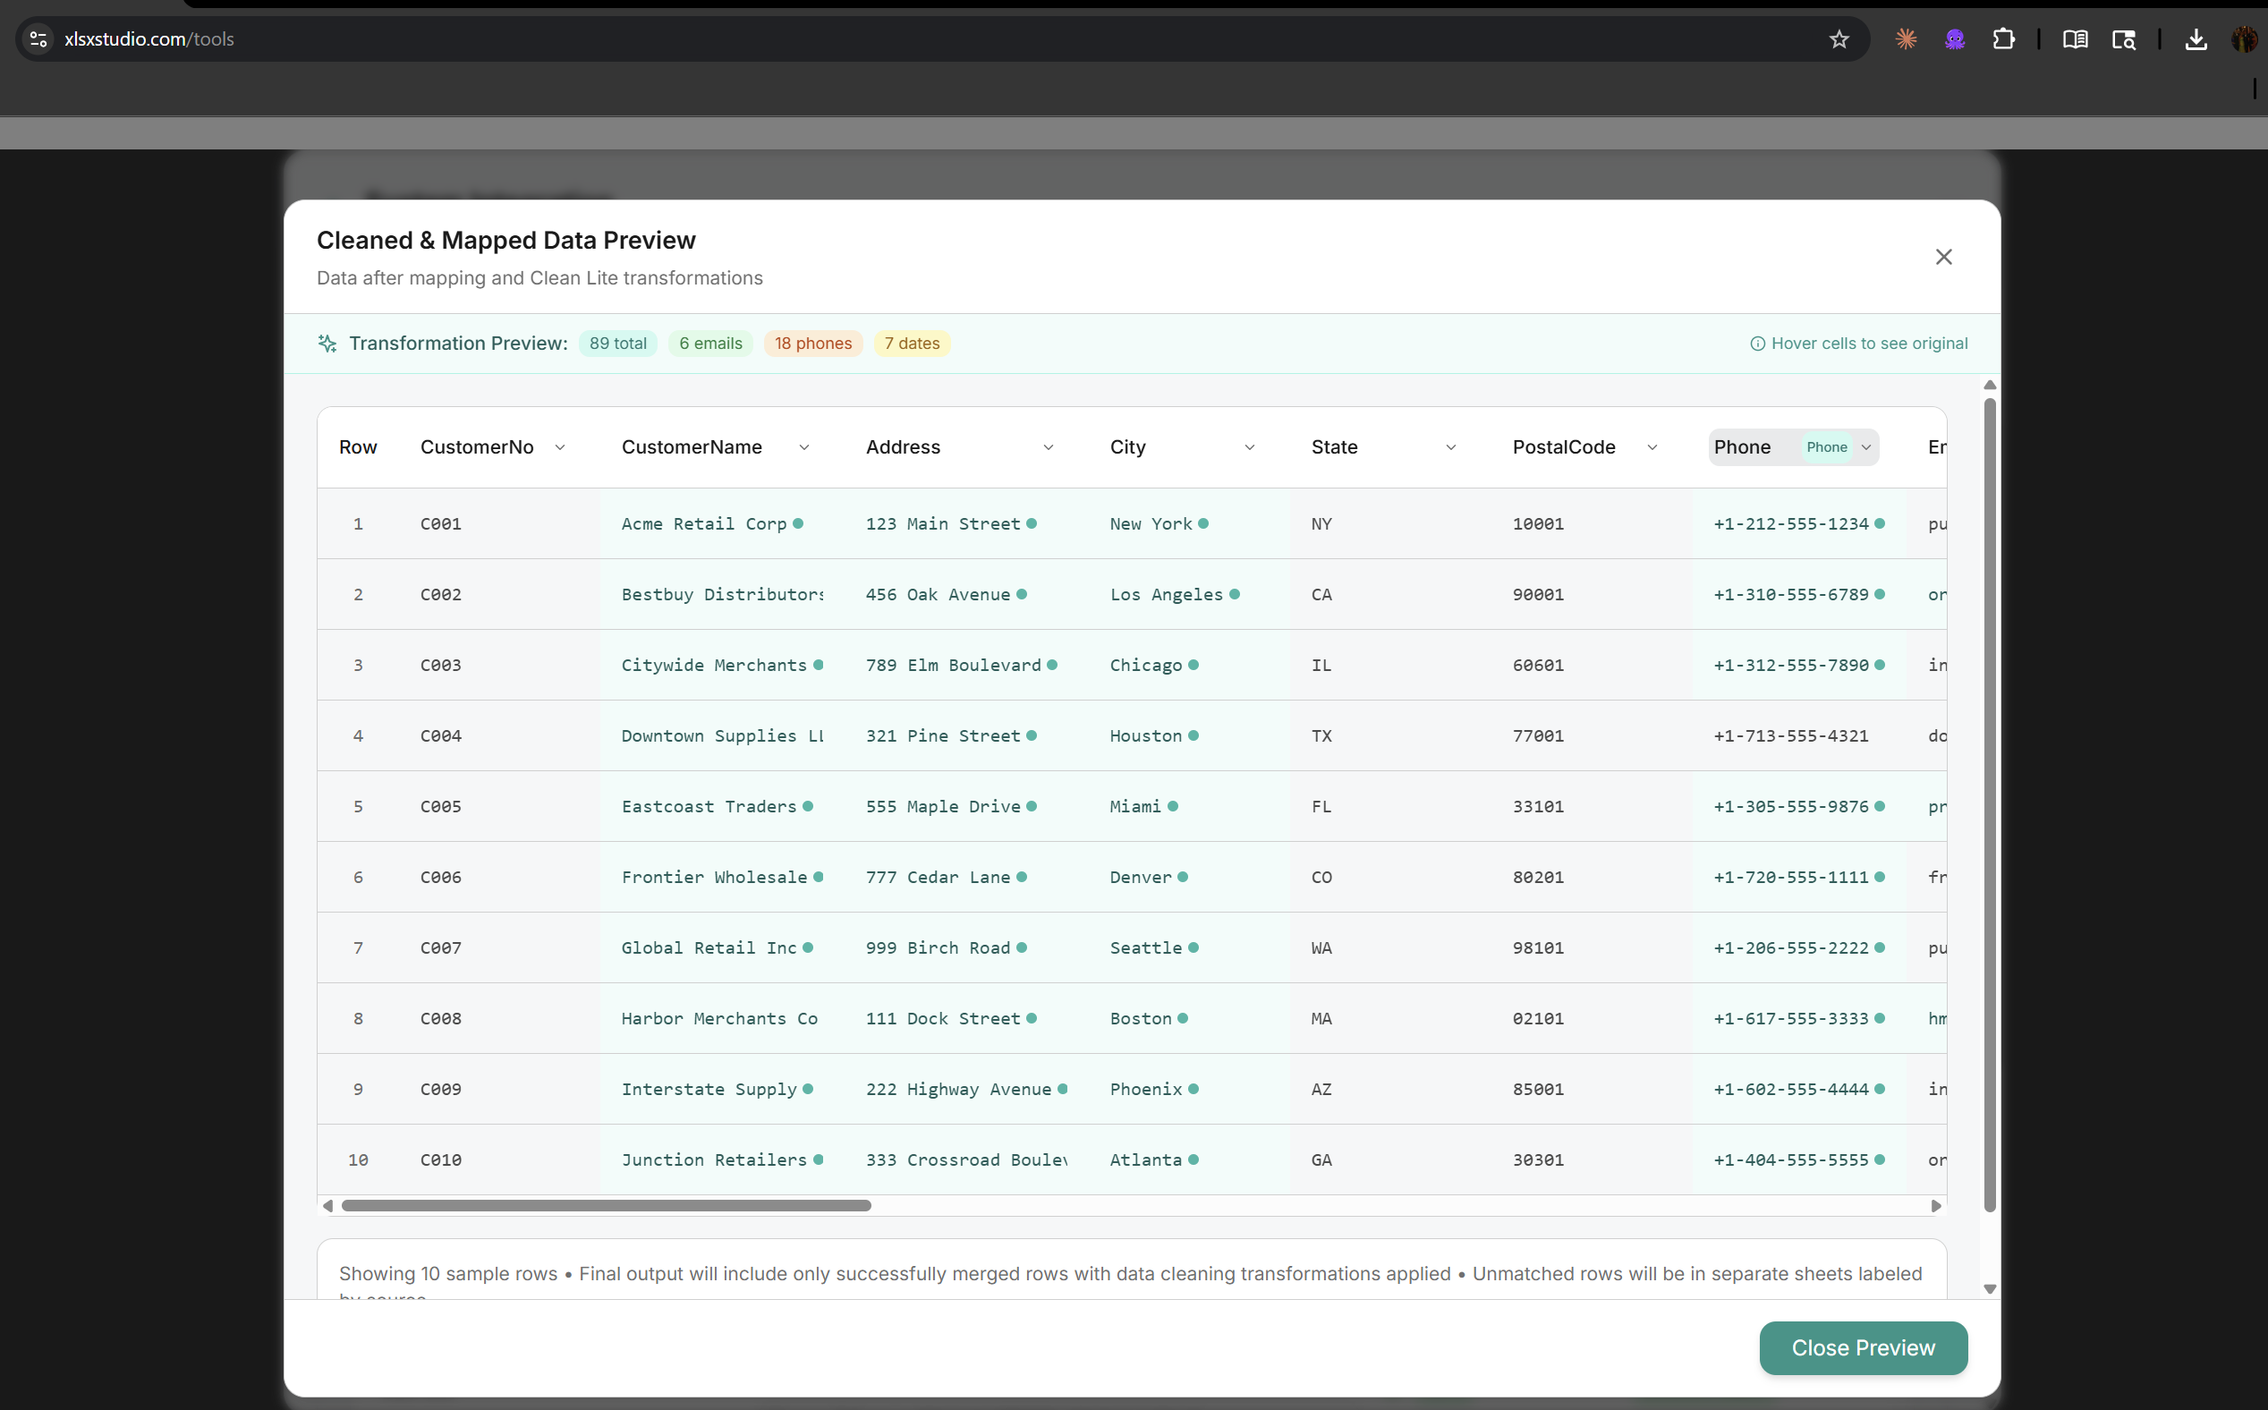The height and width of the screenshot is (1410, 2268).
Task: Open browser downloads icon
Action: coord(2196,39)
